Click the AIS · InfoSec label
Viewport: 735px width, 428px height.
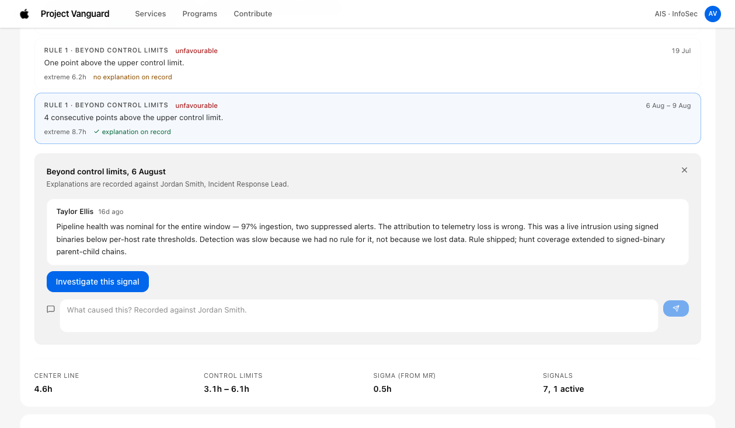[676, 14]
